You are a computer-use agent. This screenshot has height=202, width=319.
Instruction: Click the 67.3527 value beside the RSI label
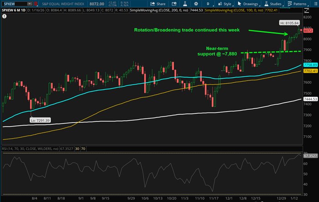tap(67, 149)
